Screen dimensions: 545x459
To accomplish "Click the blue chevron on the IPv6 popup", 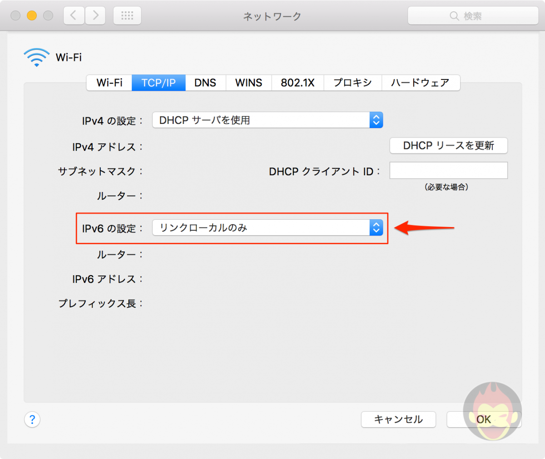I will pos(376,228).
